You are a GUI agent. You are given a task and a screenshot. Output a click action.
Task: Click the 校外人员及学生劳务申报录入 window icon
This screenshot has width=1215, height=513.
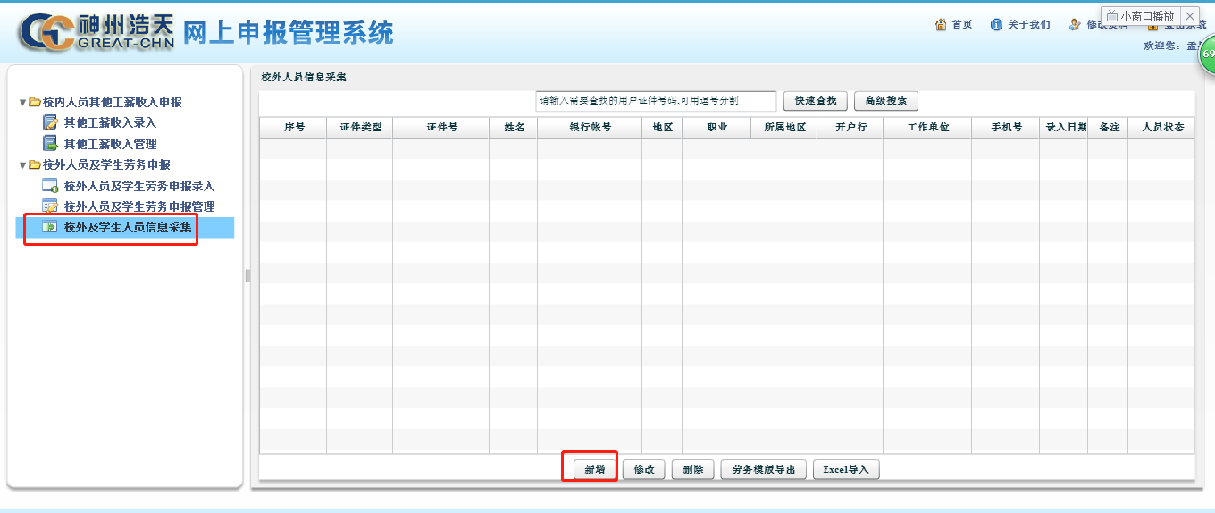(50, 186)
